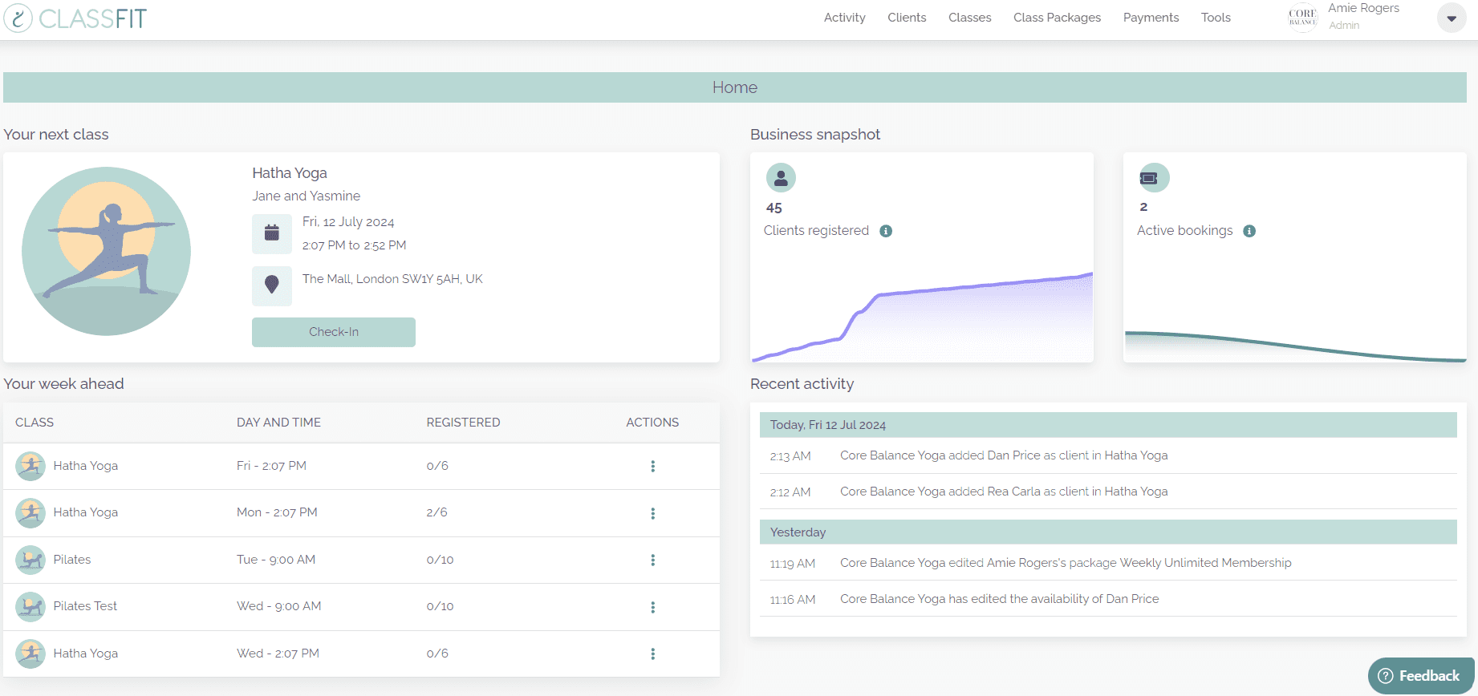The height and width of the screenshot is (696, 1478).
Task: Click the ClassFit logo icon
Action: pos(18,18)
